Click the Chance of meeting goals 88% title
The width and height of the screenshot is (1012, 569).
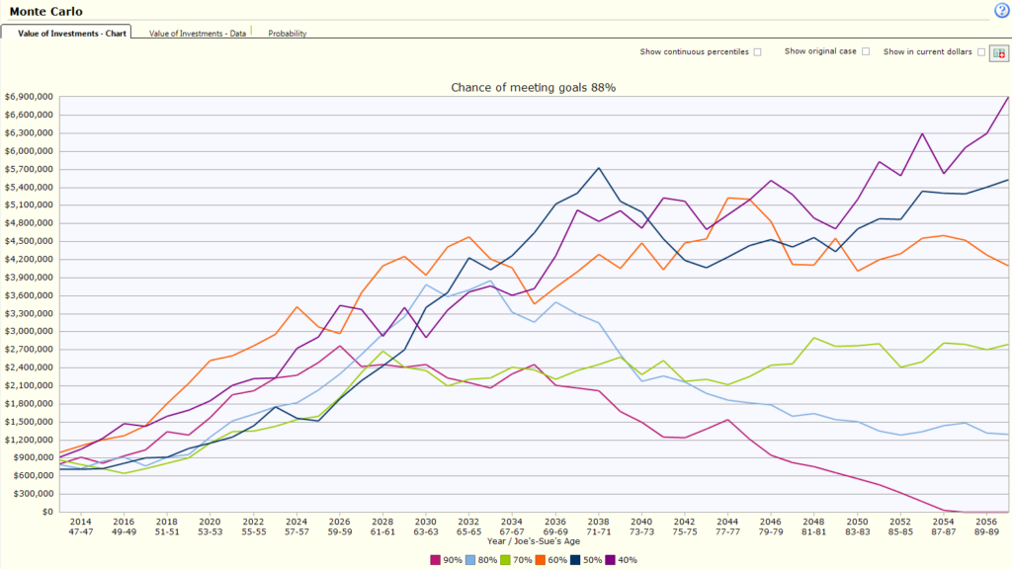533,88
